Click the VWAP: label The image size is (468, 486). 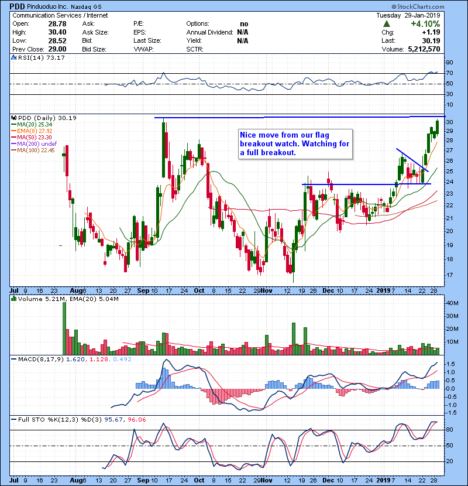pos(144,49)
